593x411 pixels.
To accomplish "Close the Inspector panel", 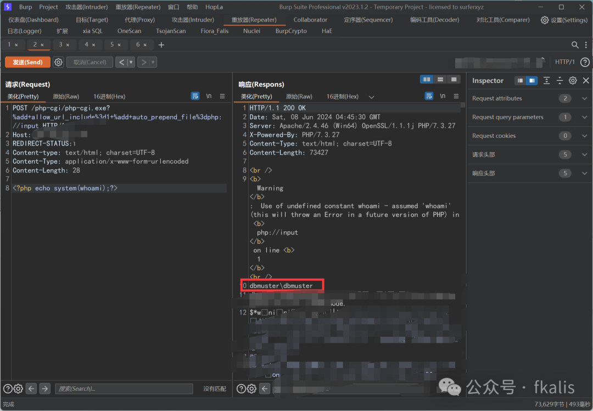I will tap(586, 81).
